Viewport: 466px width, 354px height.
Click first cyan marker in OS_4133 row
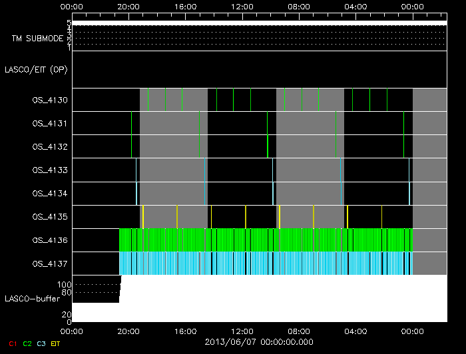[x=136, y=170]
